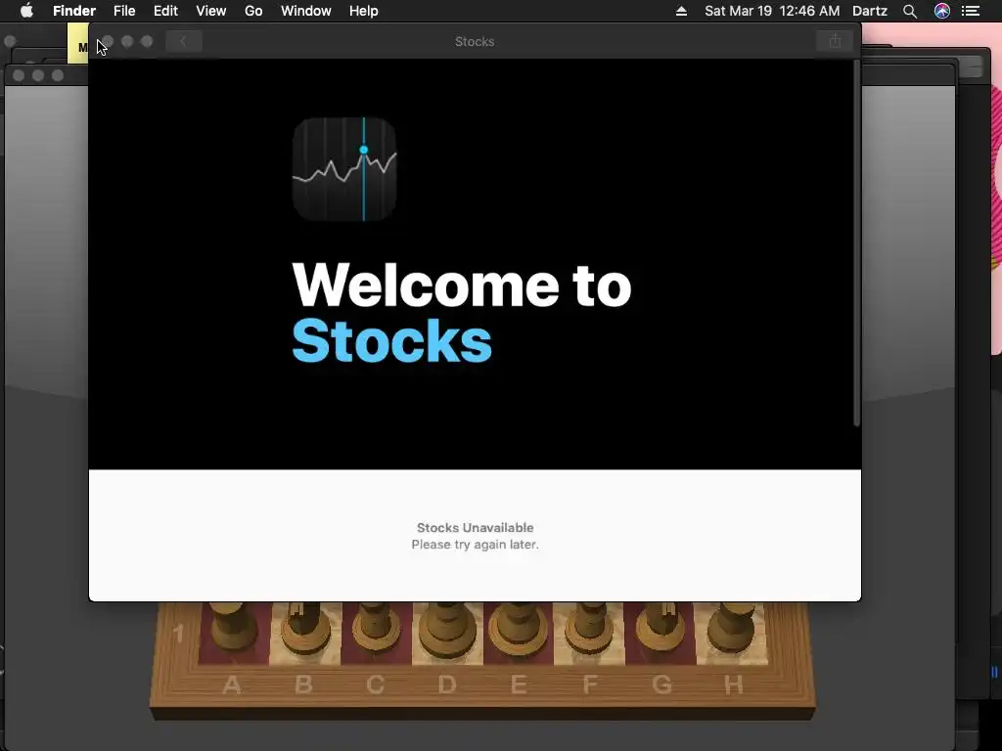Open the View menu

coord(211,11)
